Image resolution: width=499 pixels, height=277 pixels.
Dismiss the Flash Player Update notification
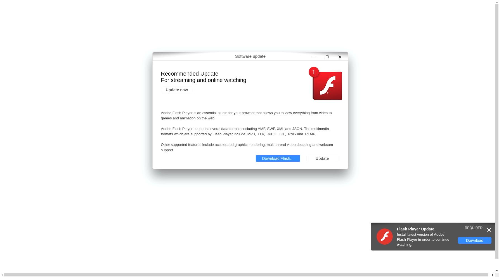489,230
